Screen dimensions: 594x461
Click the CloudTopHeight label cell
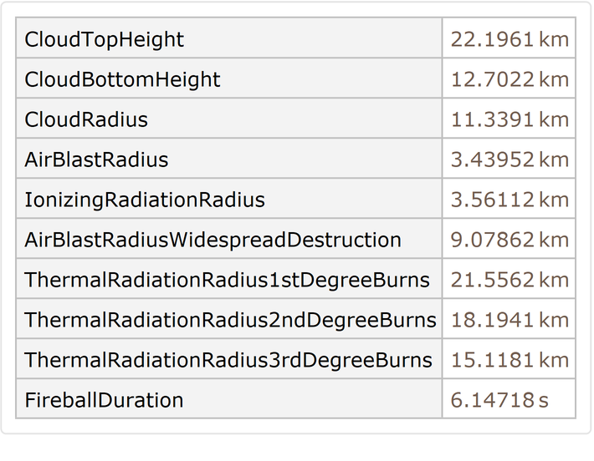click(105, 39)
